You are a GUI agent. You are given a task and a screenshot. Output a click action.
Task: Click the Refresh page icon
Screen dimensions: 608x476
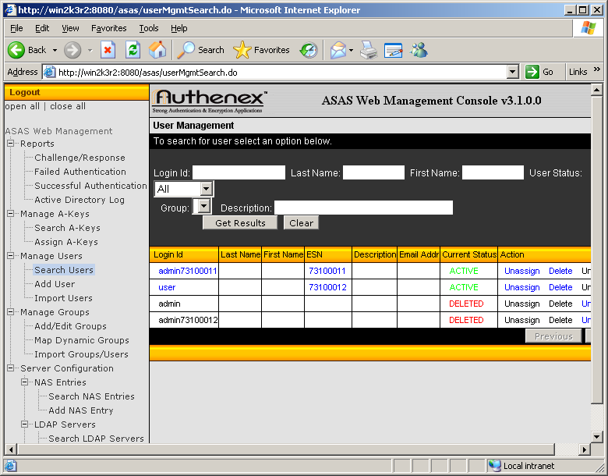(133, 50)
